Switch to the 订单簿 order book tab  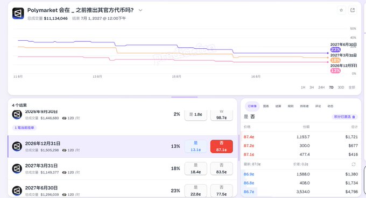click(252, 106)
